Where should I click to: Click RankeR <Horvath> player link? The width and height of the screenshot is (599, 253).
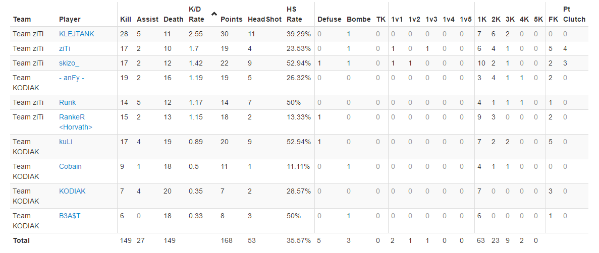(x=76, y=122)
